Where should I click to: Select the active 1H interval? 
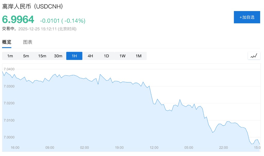(x=74, y=56)
